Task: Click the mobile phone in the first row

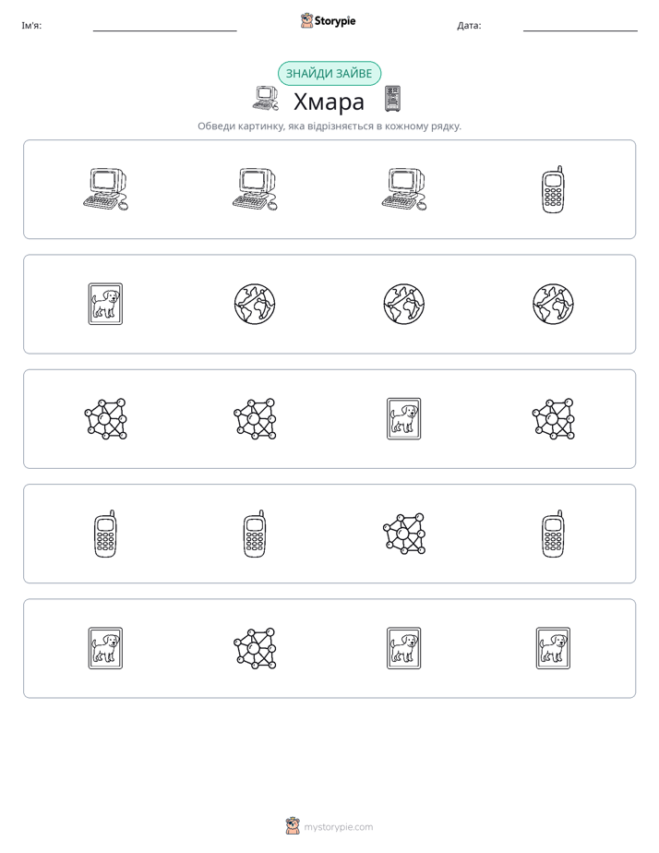Action: (553, 189)
